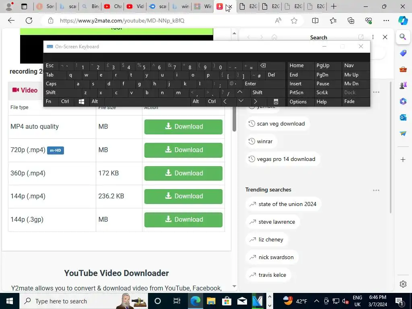The height and width of the screenshot is (309, 412).
Task: Open new tab with plus button
Action: point(334,6)
